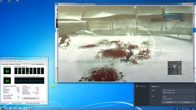The image size is (196, 110).
Task: Click the Physical Memory percent in the status bar
Action: [32, 103]
